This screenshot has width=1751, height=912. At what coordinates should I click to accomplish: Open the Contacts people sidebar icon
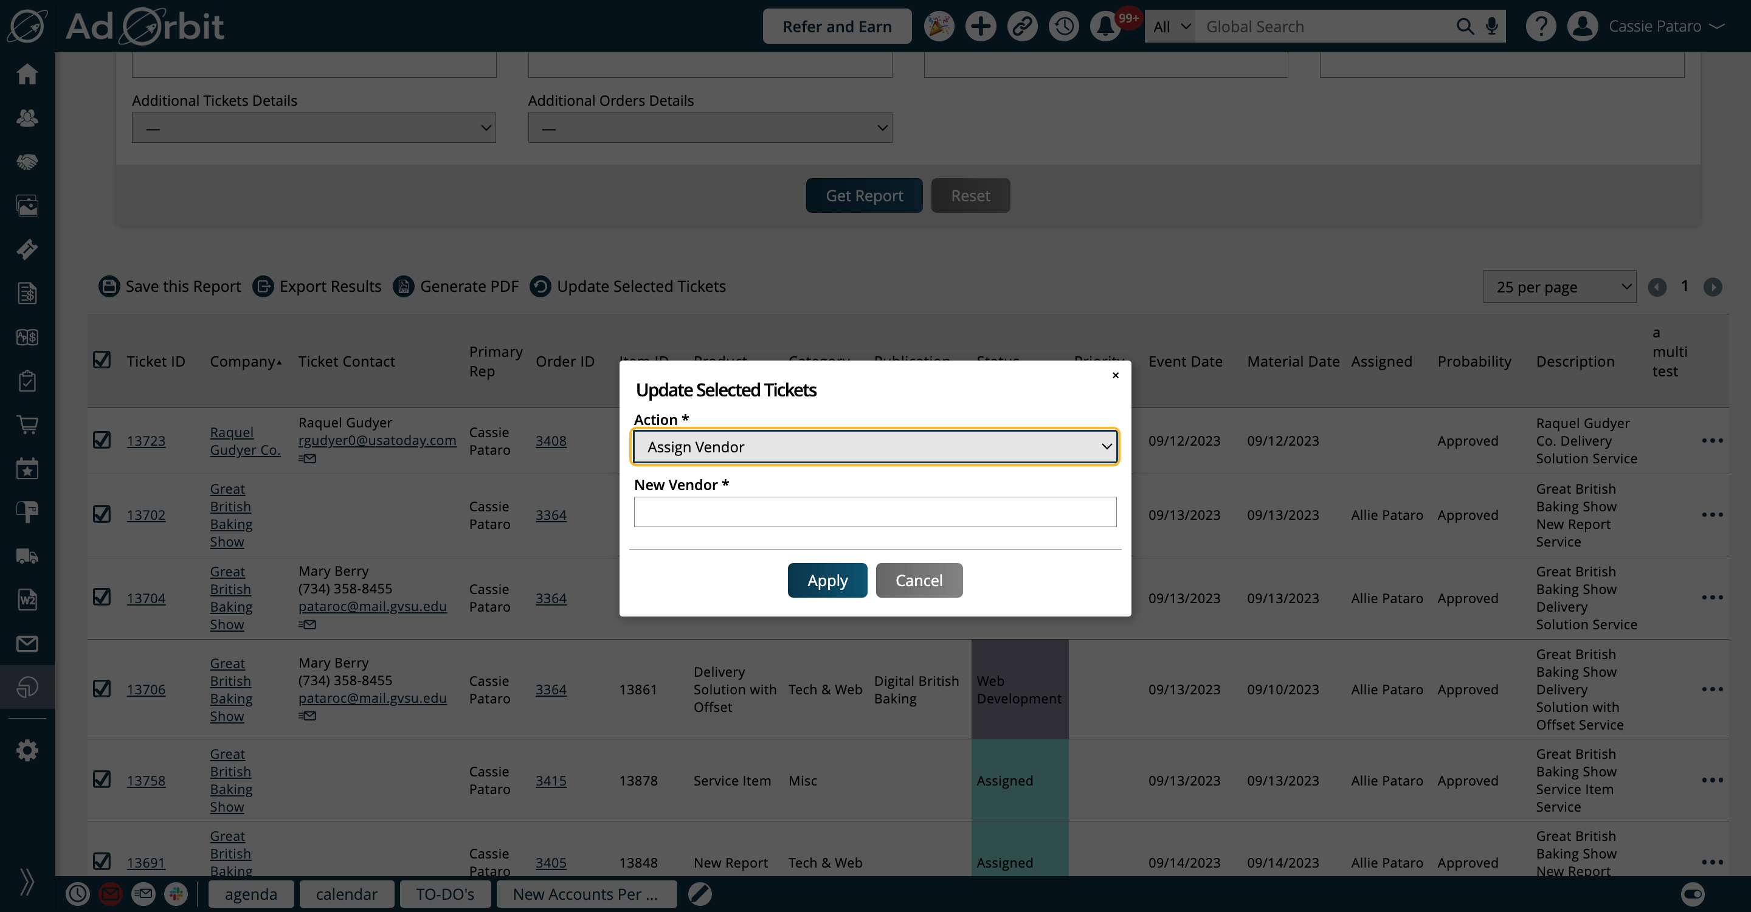coord(27,118)
